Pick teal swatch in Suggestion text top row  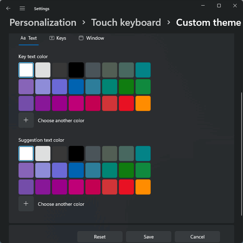point(143,154)
